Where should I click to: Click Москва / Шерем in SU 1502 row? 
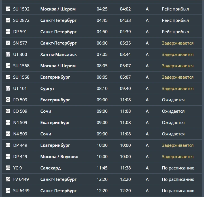tap(58, 9)
